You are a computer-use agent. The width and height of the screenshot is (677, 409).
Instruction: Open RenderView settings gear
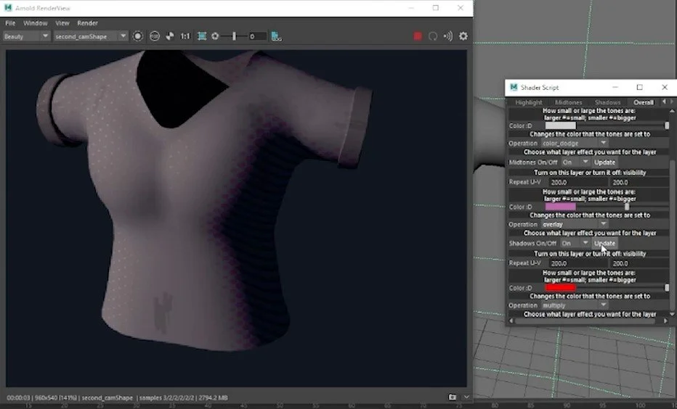[x=463, y=36]
